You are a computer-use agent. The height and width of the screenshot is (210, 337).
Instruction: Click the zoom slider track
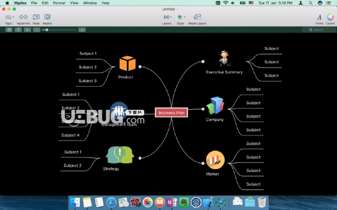pyautogui.click(x=60, y=30)
